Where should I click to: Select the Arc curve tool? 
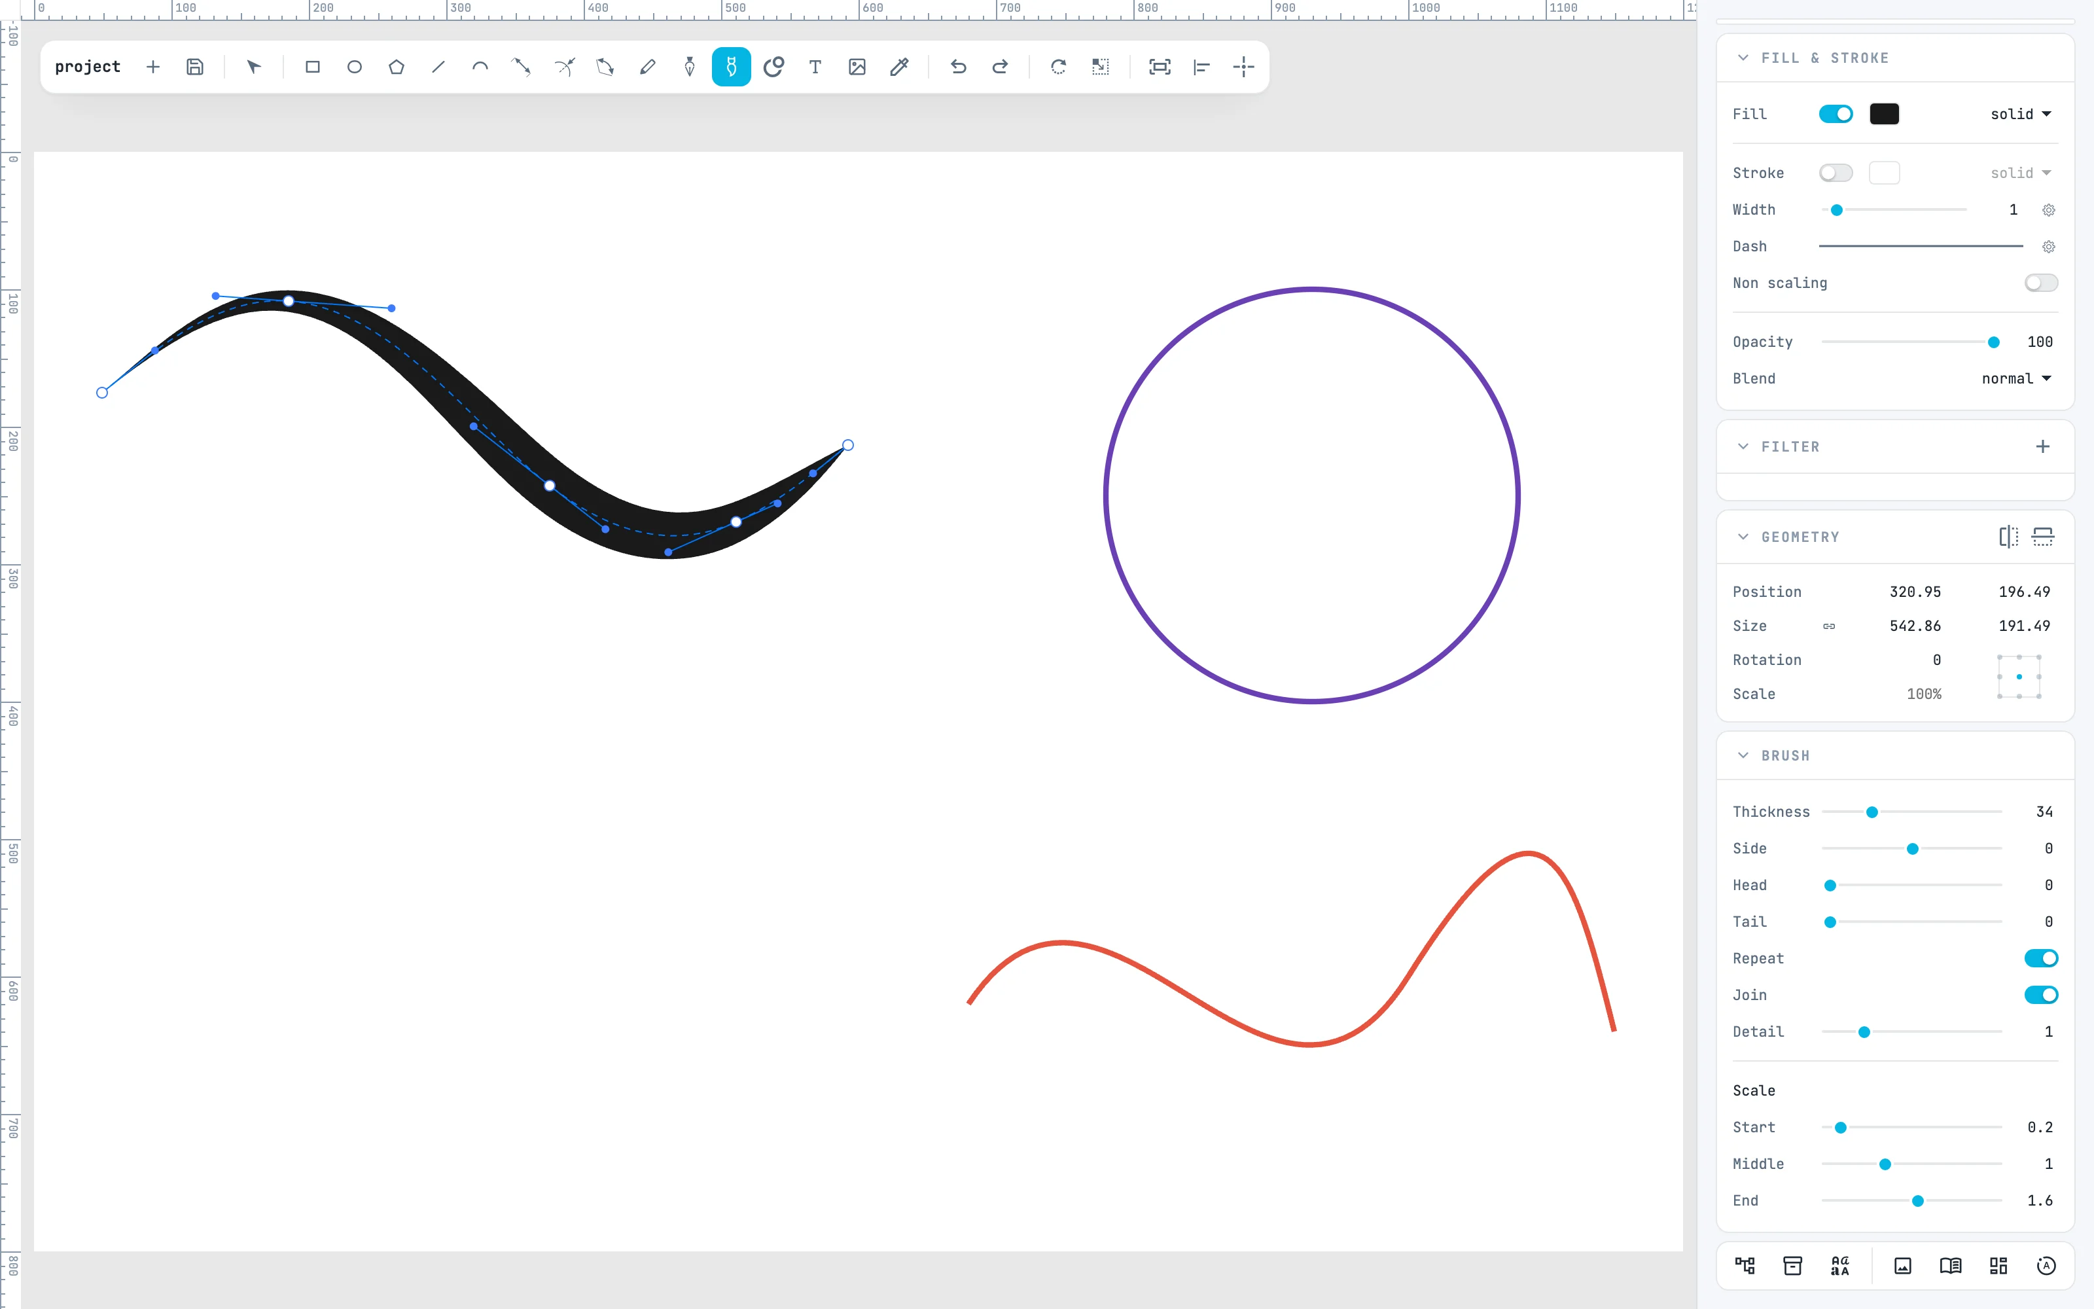point(480,67)
